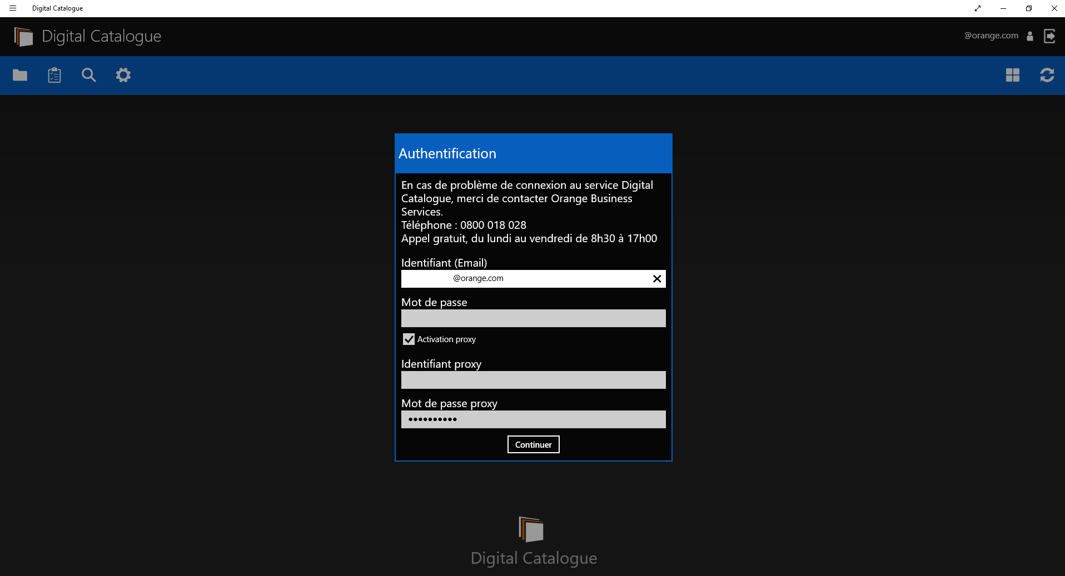The image size is (1065, 576).
Task: Click the bottom Digital Catalogue watermark logo
Action: coord(531,529)
